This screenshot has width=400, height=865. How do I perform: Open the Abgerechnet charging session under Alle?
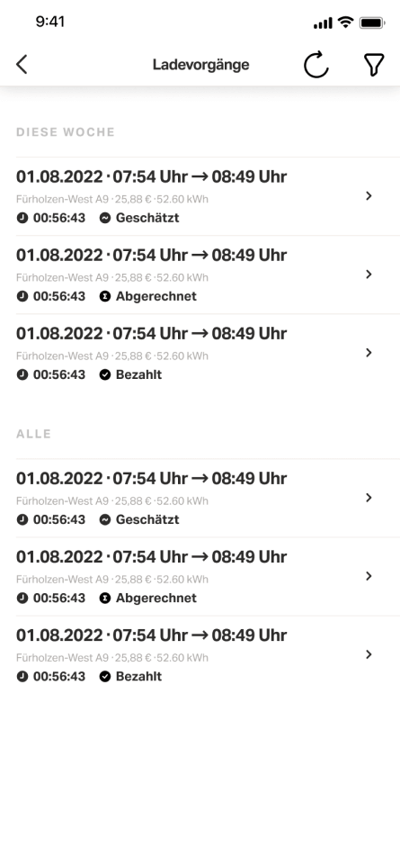tap(208, 576)
